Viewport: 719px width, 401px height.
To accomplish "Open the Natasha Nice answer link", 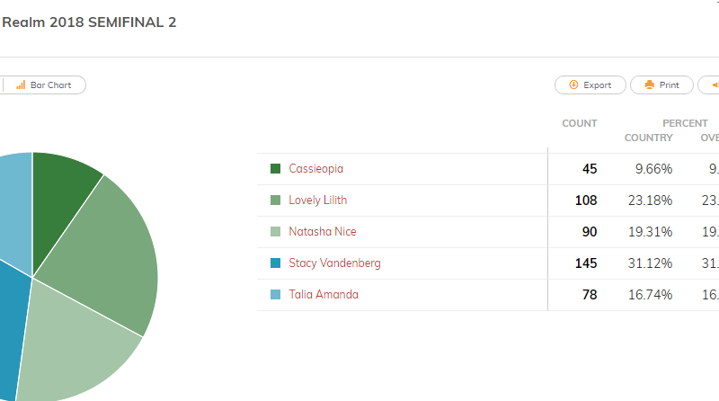I will point(323,231).
